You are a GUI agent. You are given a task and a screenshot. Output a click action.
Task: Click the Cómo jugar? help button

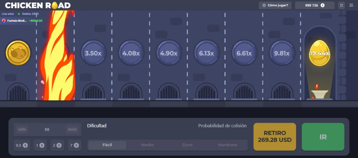(x=275, y=5)
